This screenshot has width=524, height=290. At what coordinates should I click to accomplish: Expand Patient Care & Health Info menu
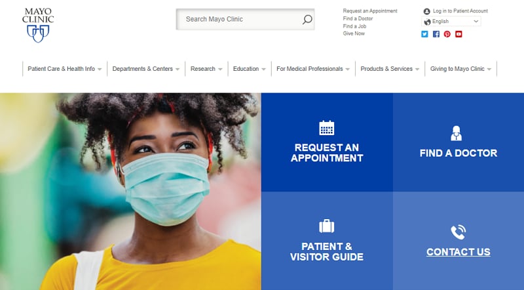(x=64, y=69)
